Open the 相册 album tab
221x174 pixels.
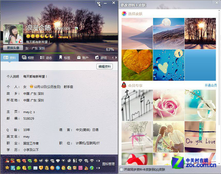(28, 57)
